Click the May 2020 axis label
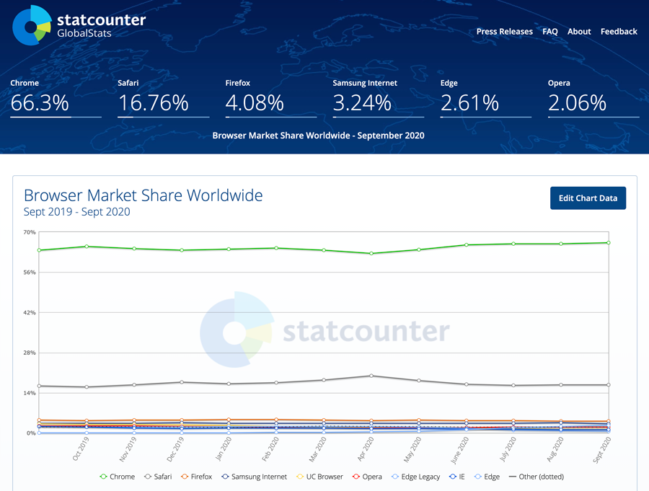 412,450
